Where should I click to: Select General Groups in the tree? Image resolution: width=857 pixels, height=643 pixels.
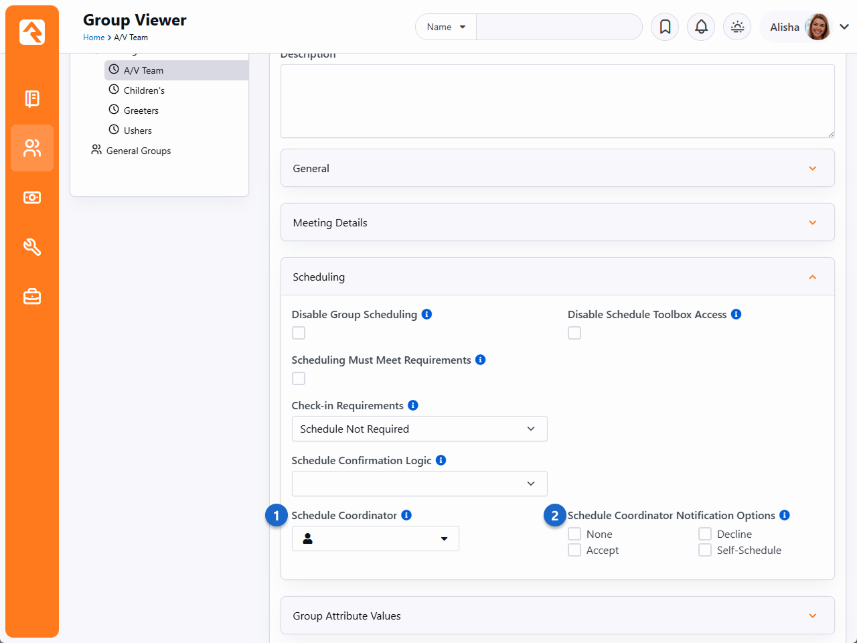pyautogui.click(x=138, y=151)
